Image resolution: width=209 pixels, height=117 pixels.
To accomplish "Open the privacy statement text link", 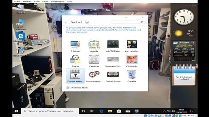I will [76, 32].
